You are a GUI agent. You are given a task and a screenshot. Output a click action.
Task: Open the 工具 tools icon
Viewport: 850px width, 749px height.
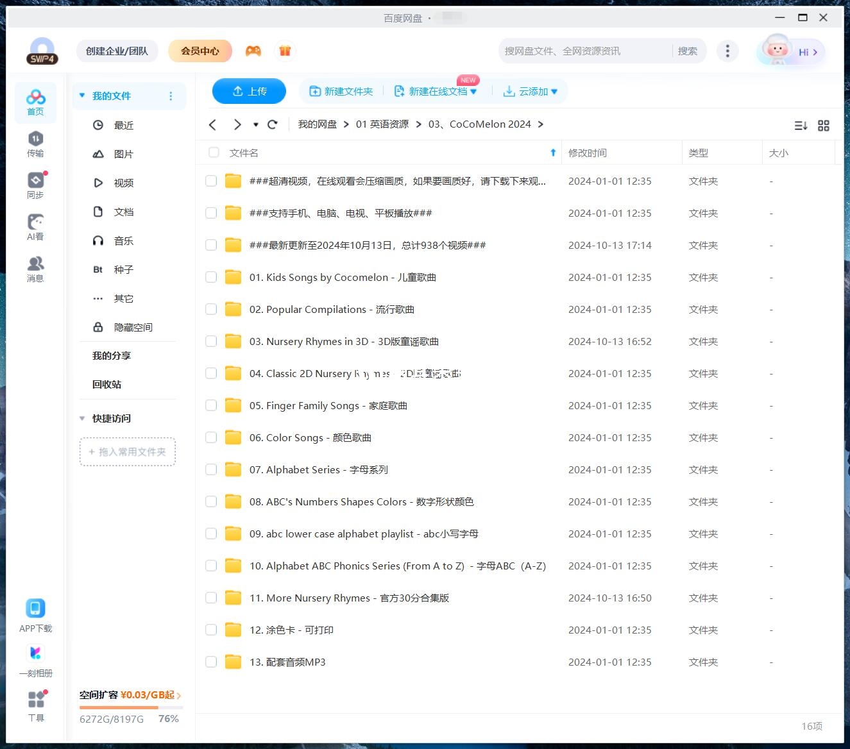36,699
